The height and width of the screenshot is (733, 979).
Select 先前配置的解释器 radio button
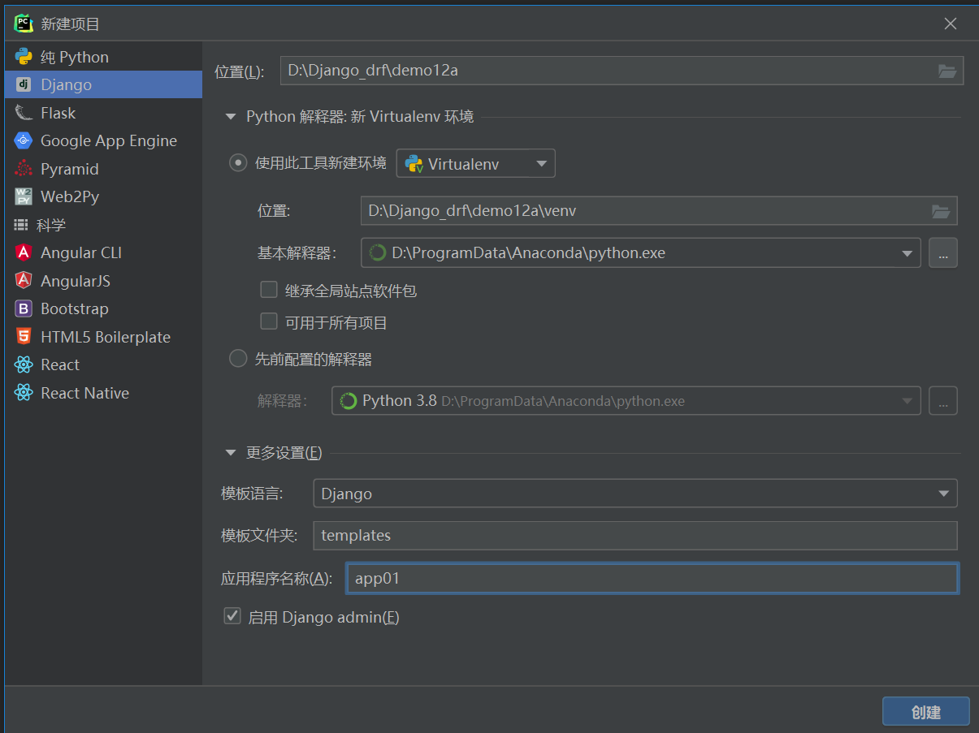(238, 358)
